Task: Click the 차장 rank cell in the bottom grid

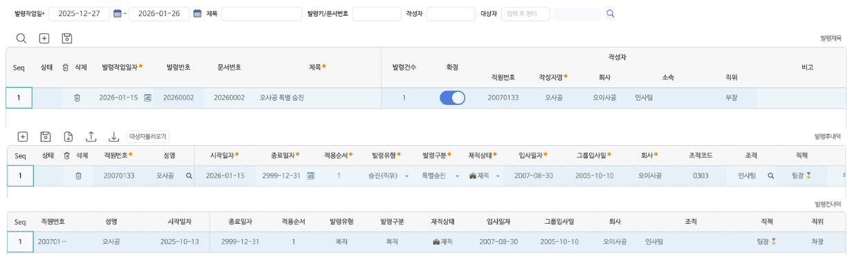Action: click(x=817, y=242)
